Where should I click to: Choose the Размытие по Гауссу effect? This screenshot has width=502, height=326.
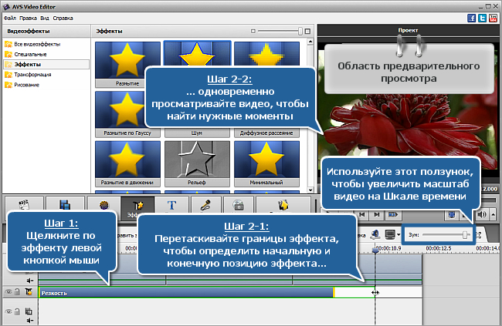click(x=120, y=114)
